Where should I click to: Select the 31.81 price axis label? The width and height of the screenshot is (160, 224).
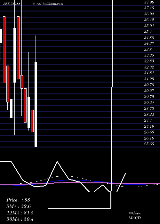pyautogui.click(x=149, y=73)
